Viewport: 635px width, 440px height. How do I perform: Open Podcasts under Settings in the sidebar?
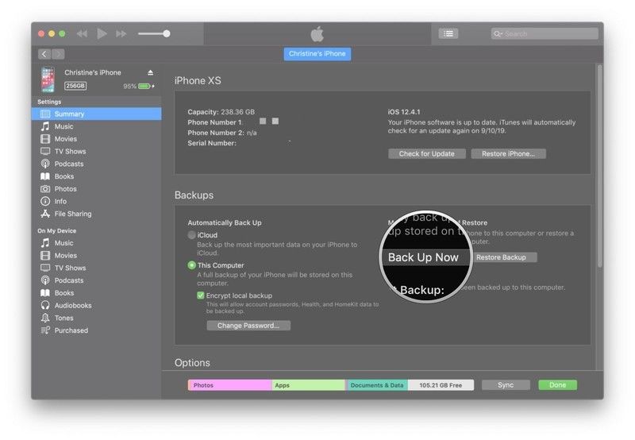[69, 164]
